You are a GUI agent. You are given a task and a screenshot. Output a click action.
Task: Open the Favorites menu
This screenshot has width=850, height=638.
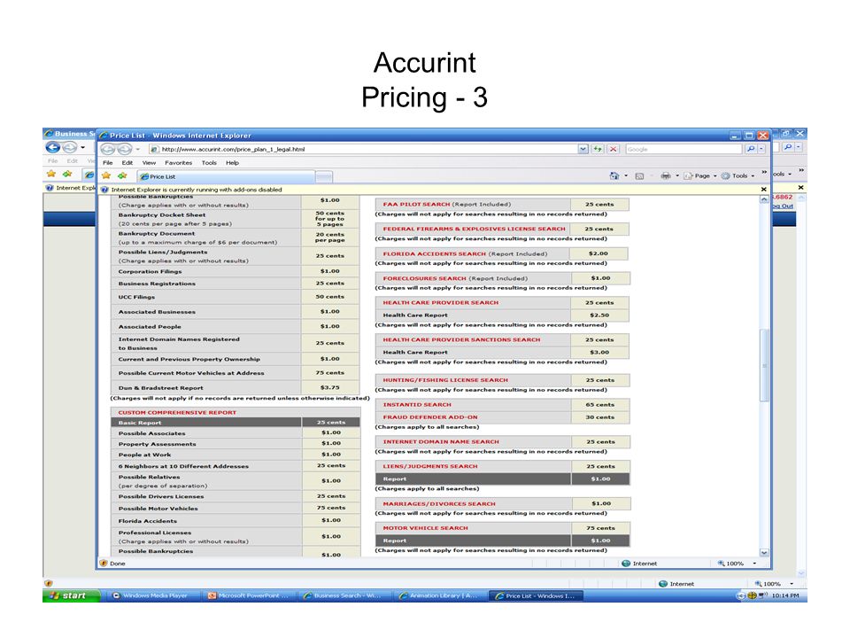point(178,163)
